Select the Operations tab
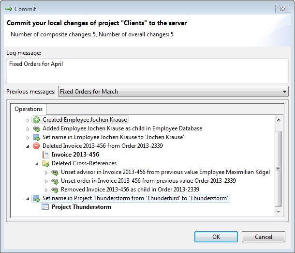The height and width of the screenshot is (253, 295). pos(29,109)
